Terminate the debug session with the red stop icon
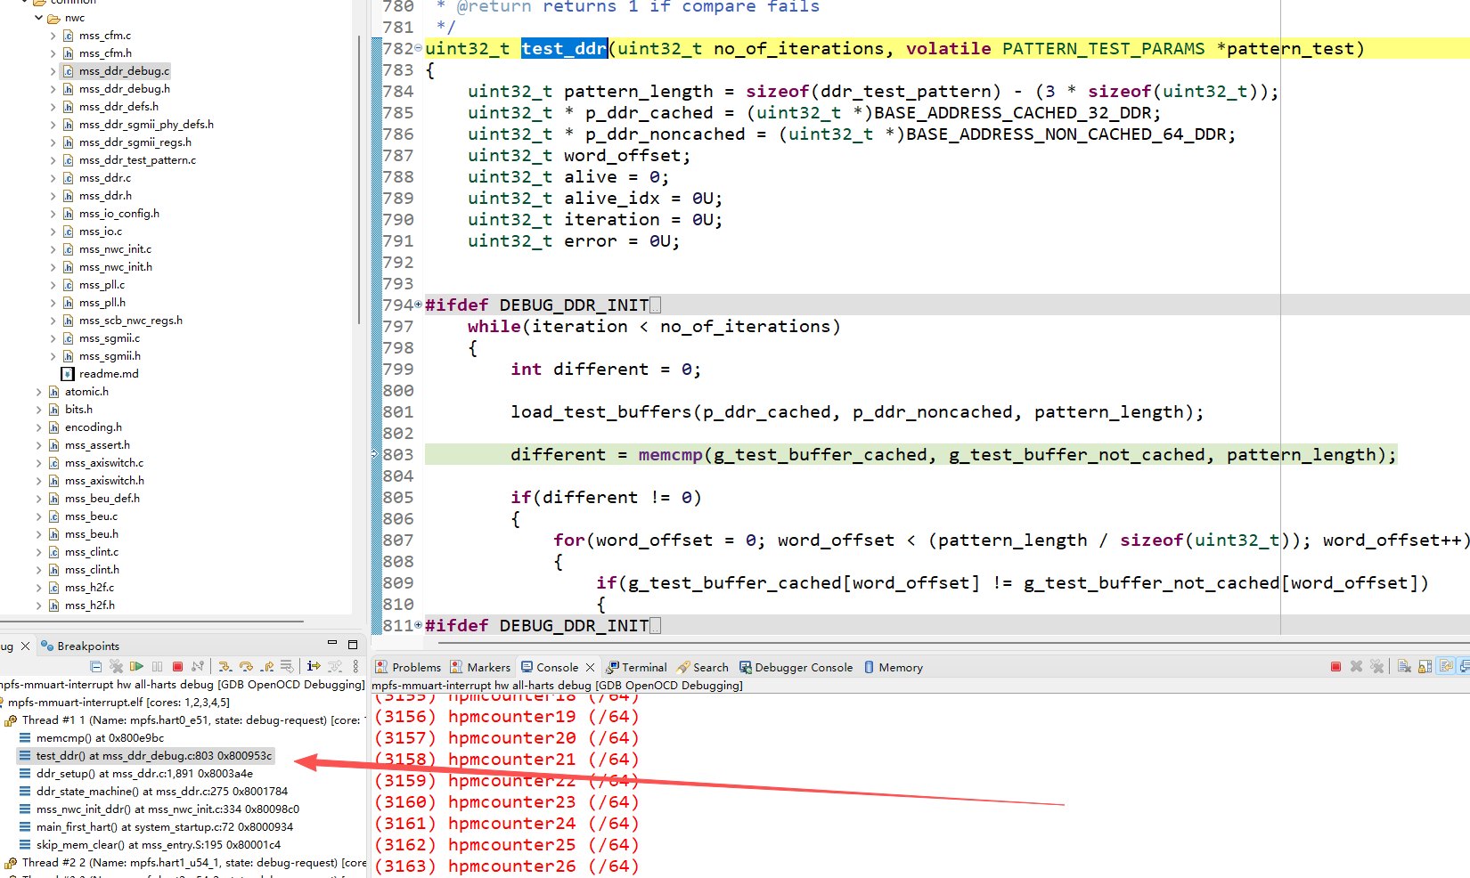1470x878 pixels. 177,666
